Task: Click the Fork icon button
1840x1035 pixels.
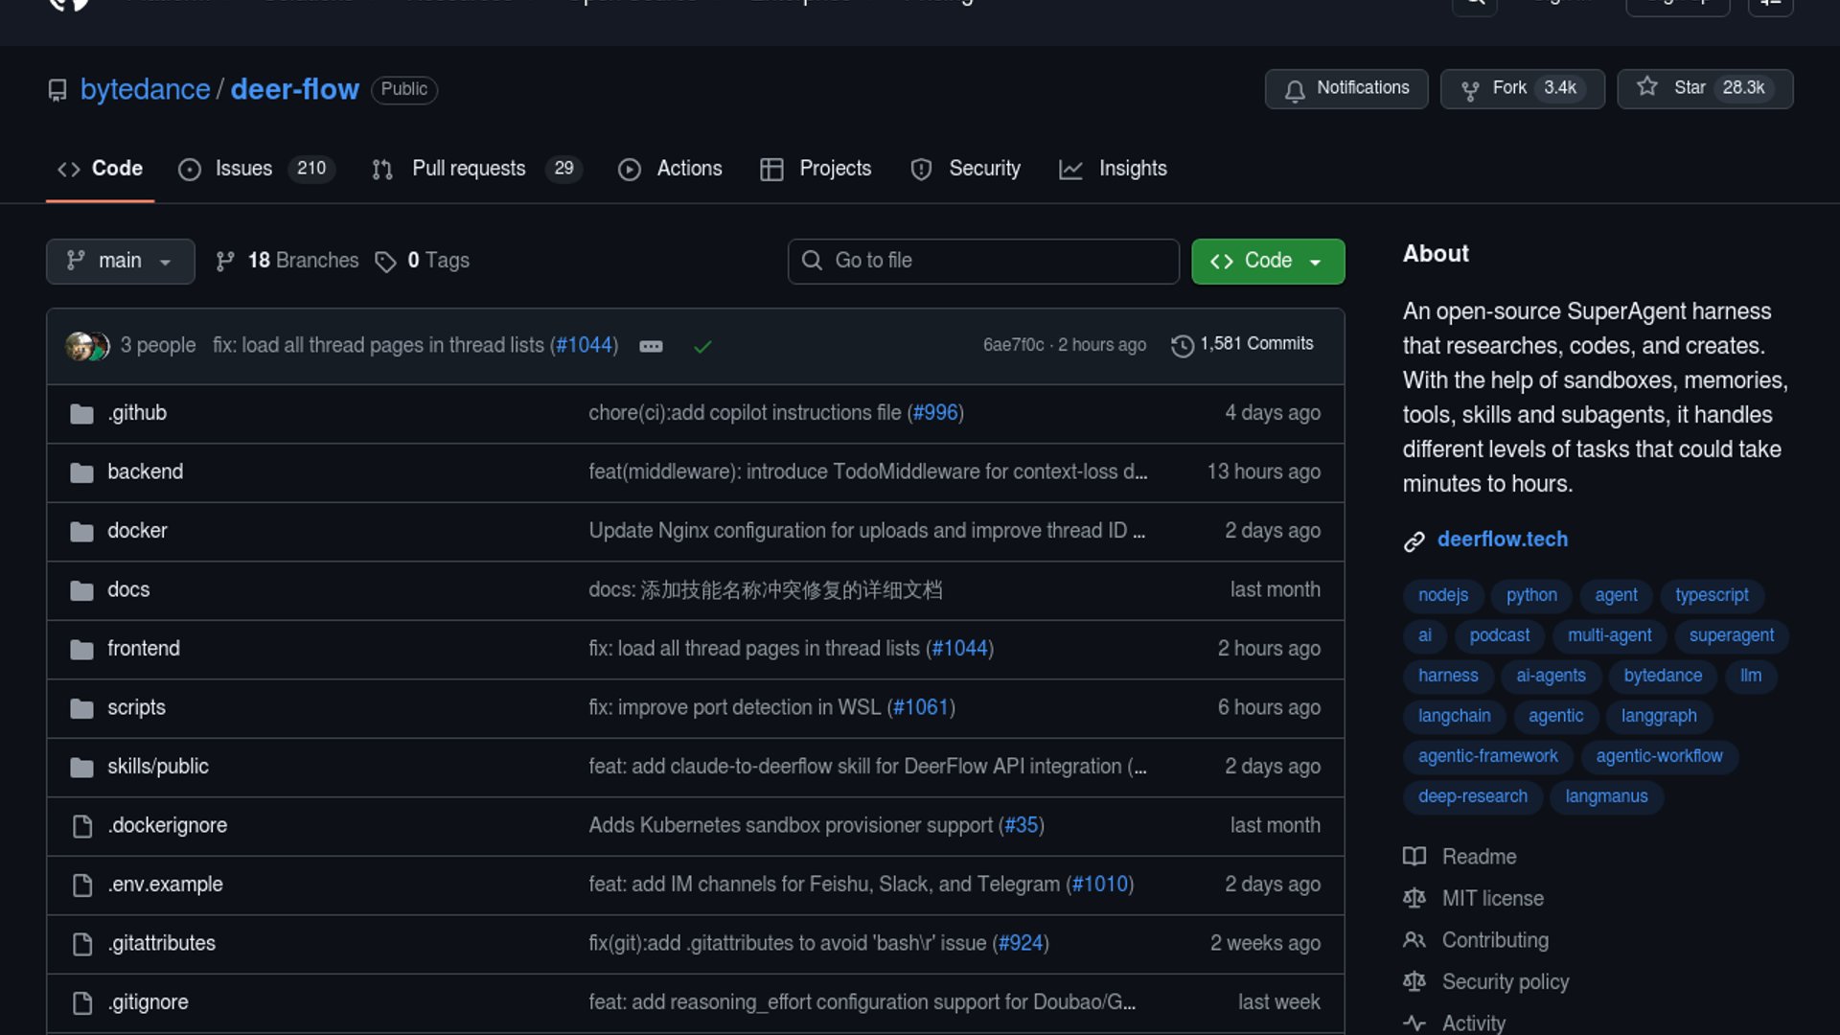Action: click(1469, 90)
